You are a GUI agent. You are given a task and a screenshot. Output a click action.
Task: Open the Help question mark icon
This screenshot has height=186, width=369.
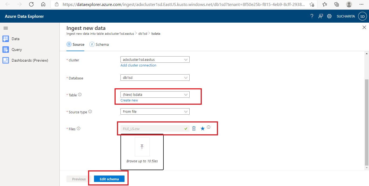312,16
